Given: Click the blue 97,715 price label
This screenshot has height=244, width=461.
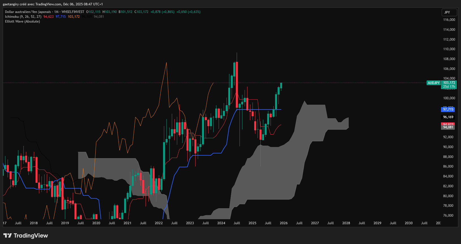Looking at the screenshot, I should 448,109.
